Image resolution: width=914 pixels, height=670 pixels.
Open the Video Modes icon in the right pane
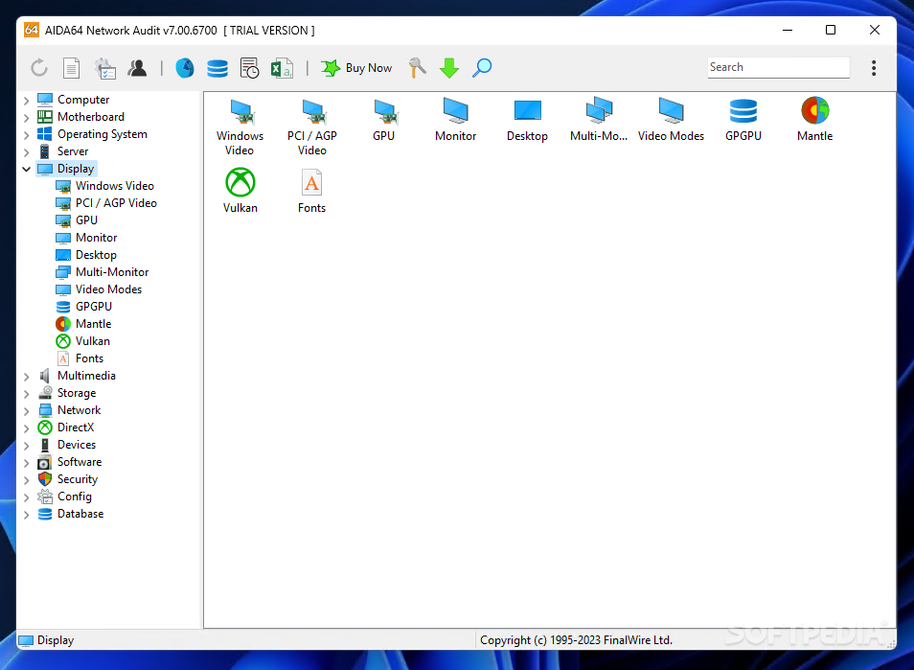[x=671, y=120]
